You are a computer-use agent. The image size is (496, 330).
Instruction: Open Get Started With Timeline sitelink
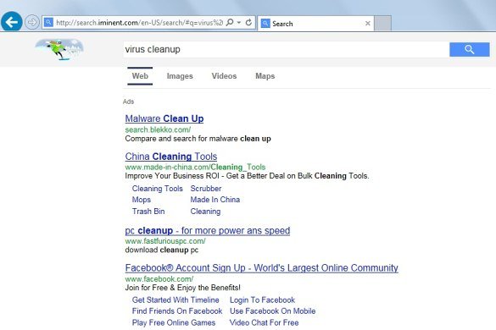coord(176,300)
